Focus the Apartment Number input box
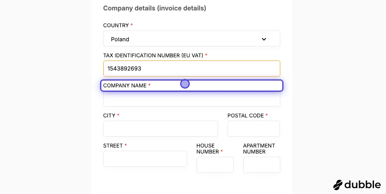 coord(261,165)
